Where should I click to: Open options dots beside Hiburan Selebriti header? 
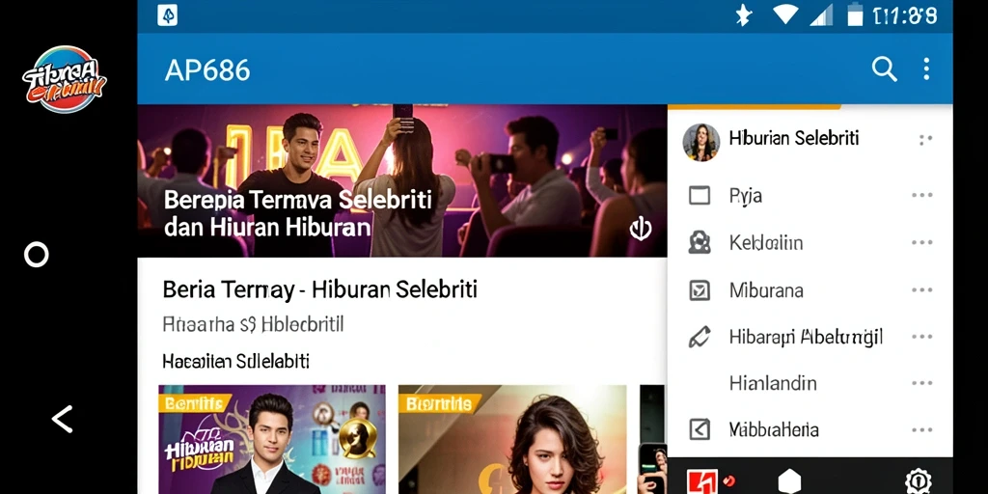[x=925, y=139]
